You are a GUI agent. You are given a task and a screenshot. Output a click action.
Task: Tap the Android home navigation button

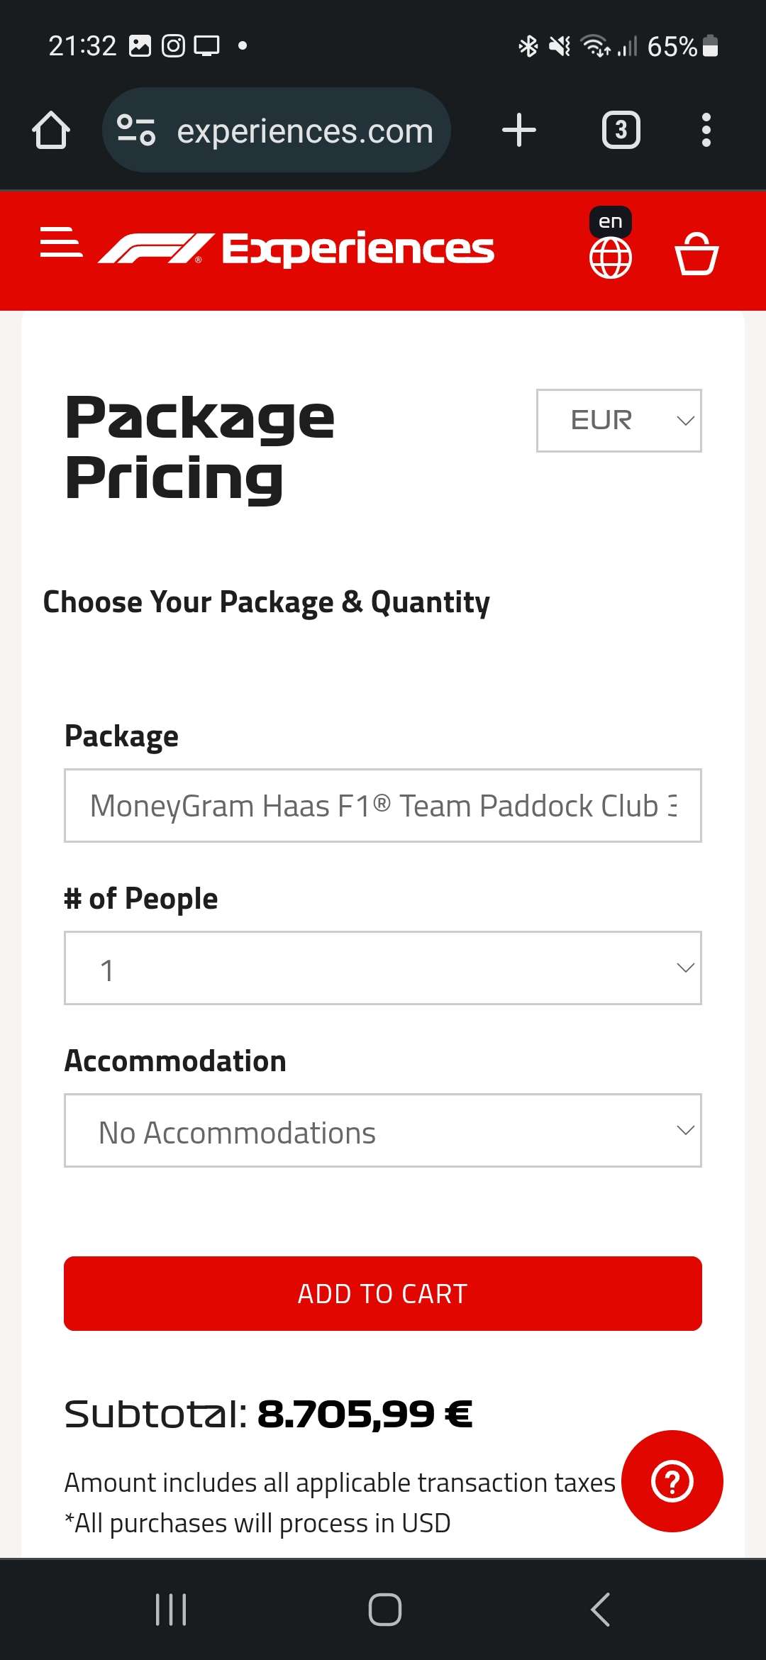384,1610
